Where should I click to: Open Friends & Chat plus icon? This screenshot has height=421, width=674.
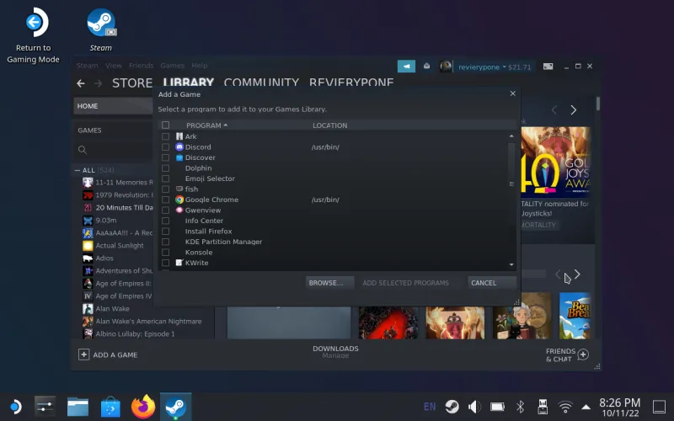click(x=583, y=354)
